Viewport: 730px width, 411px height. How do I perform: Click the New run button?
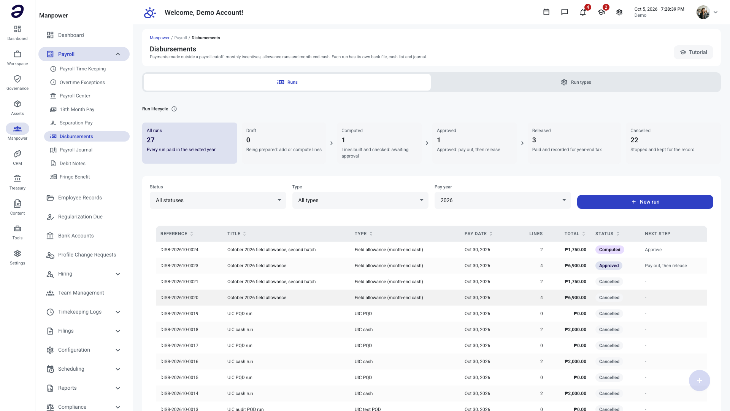coord(645,202)
